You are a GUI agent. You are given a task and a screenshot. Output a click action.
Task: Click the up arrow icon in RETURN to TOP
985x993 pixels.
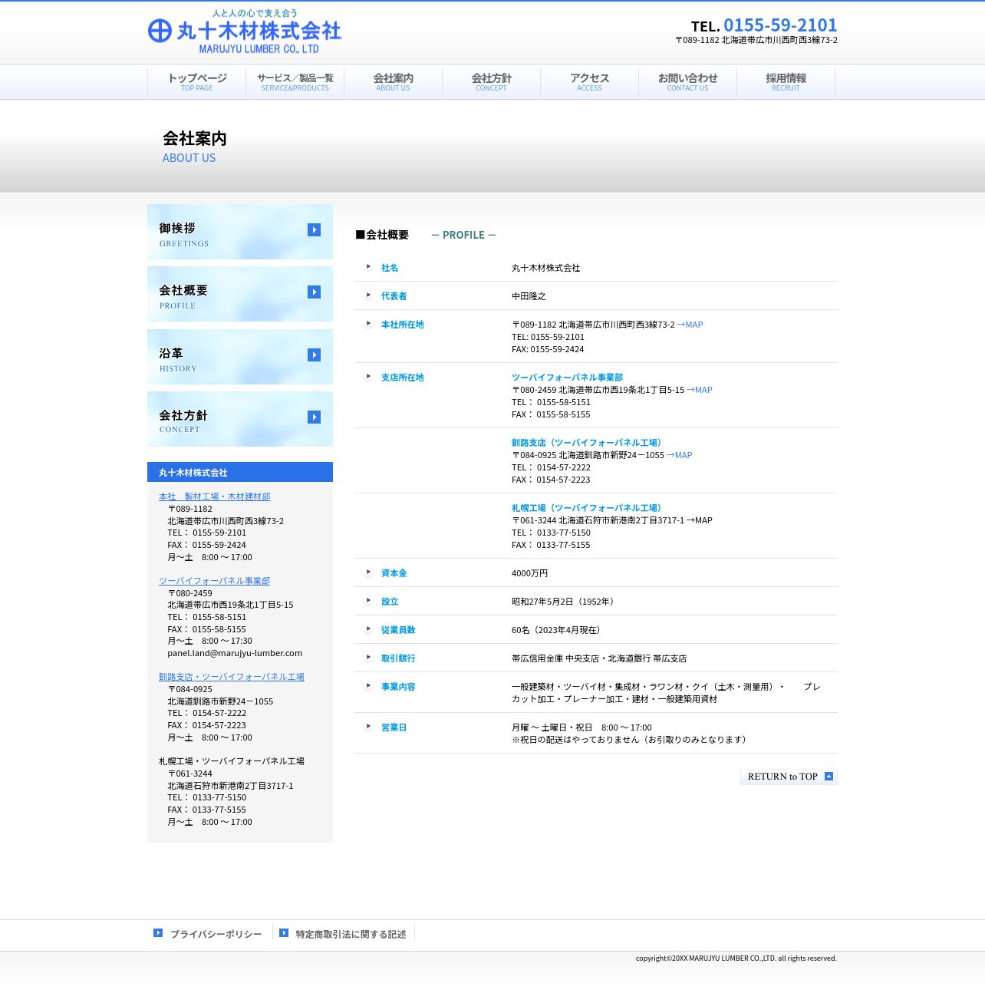(x=829, y=777)
